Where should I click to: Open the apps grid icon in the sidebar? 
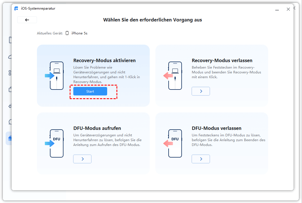[x=10, y=73]
